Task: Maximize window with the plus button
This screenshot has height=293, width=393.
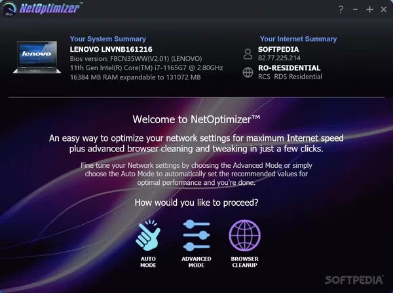Action: tap(369, 10)
